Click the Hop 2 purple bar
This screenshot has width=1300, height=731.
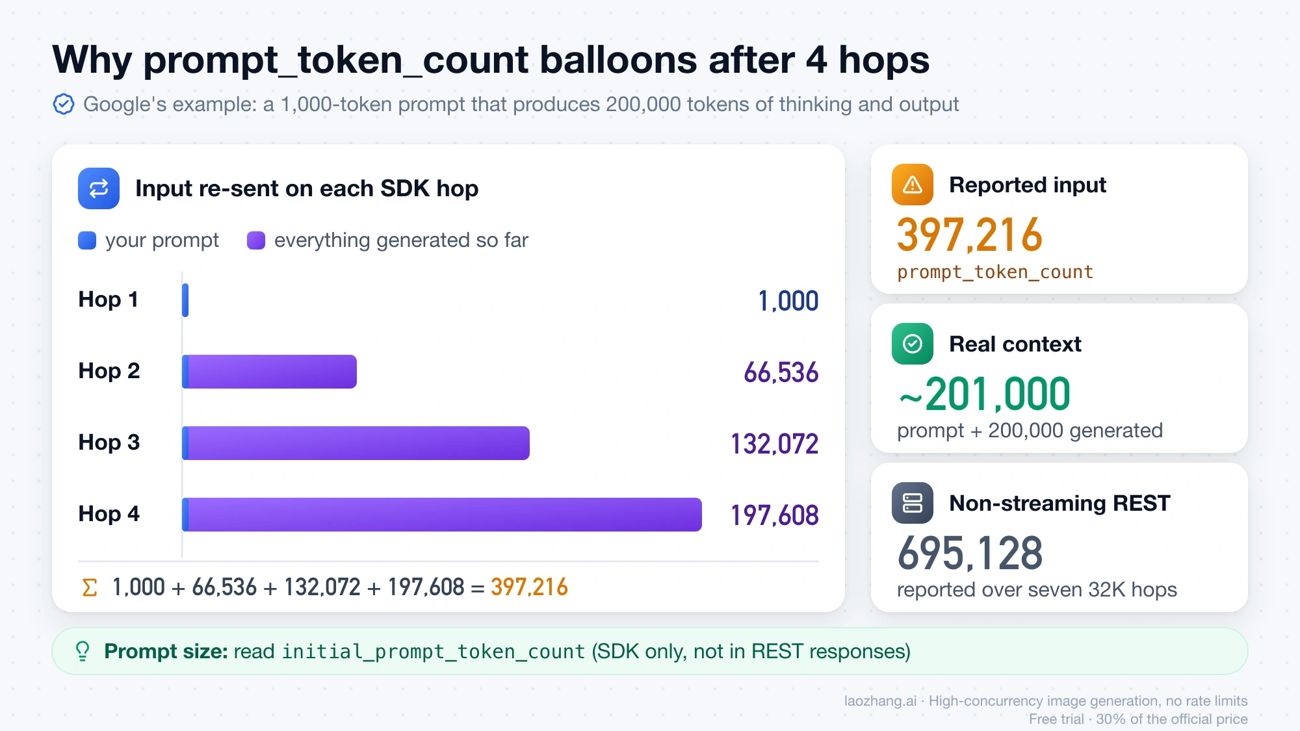pos(272,372)
